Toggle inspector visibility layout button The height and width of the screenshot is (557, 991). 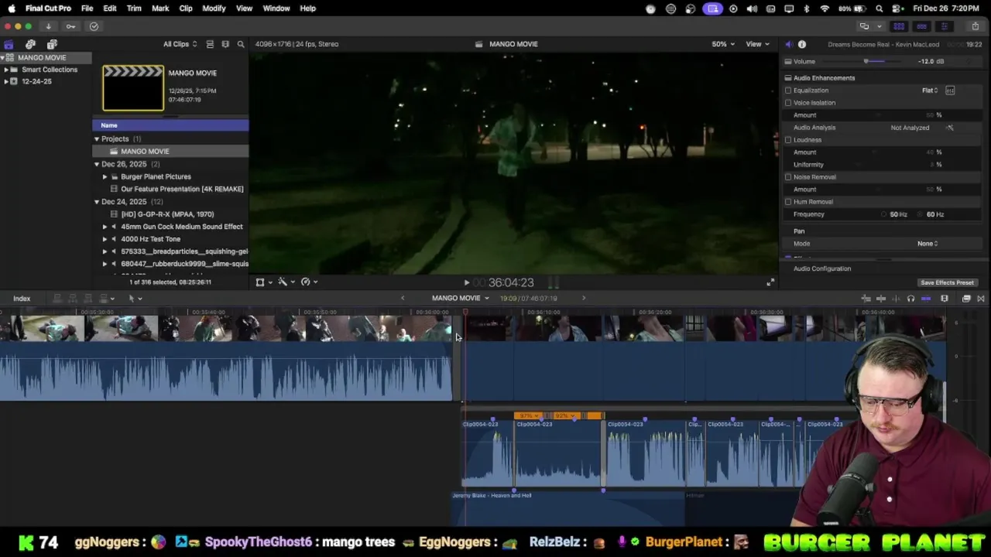click(x=943, y=26)
